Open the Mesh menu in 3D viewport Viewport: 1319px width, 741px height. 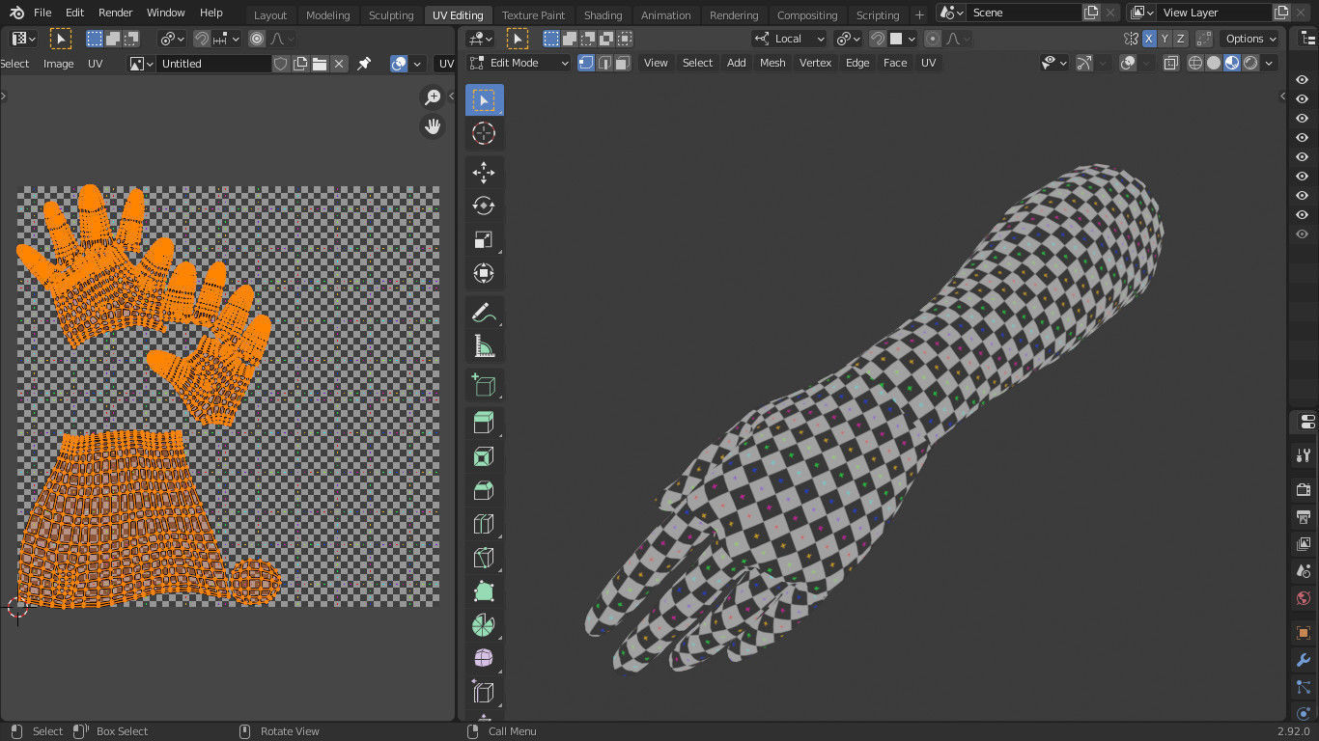[772, 63]
